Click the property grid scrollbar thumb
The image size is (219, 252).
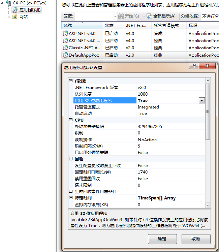pyautogui.click(x=208, y=112)
